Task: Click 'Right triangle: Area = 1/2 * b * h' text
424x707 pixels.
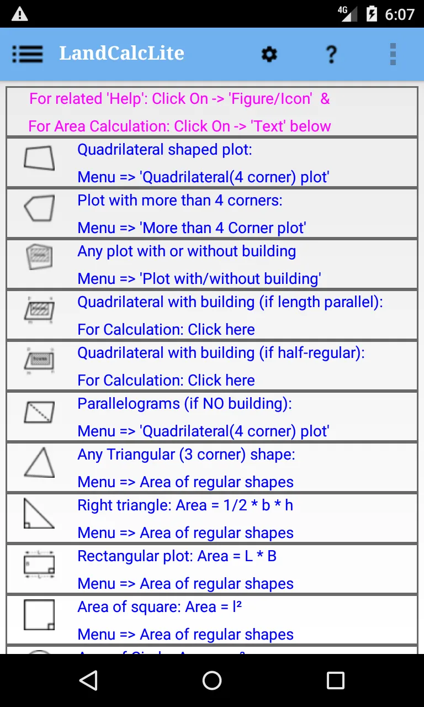Action: 185,505
